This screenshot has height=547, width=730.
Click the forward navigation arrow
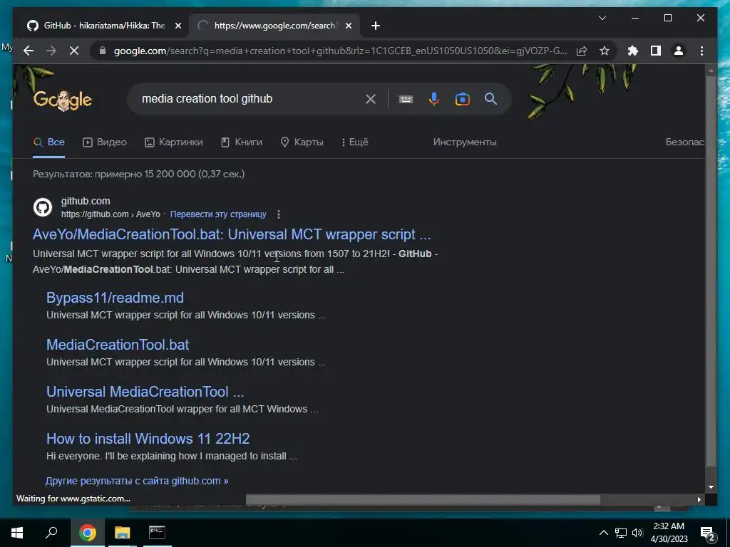(51, 51)
